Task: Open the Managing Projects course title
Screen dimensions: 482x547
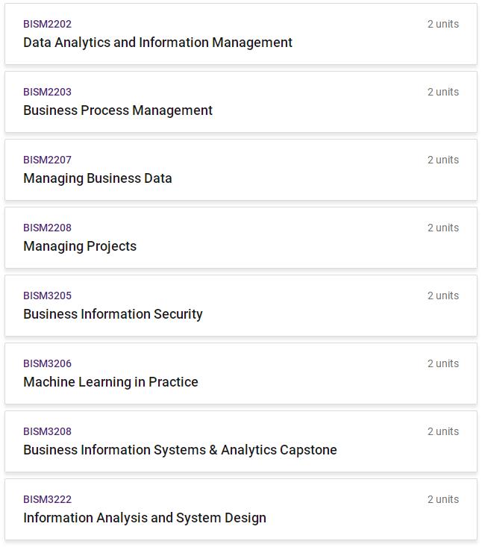Action: (80, 246)
